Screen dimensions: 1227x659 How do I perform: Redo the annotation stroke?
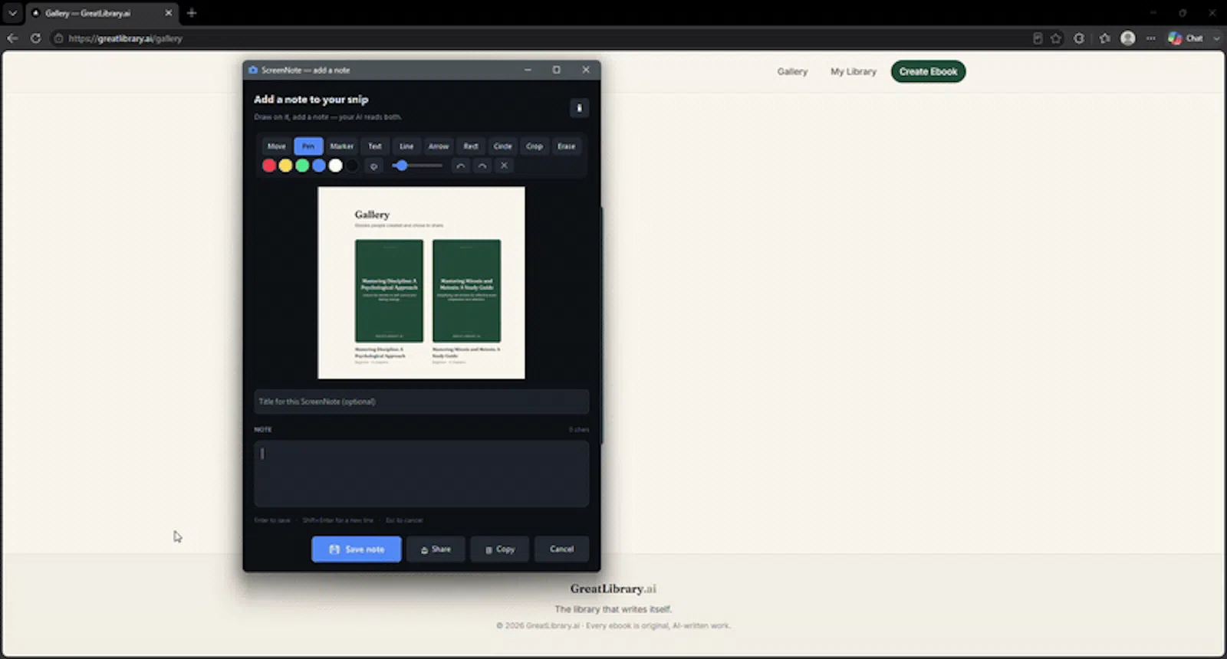tap(482, 166)
